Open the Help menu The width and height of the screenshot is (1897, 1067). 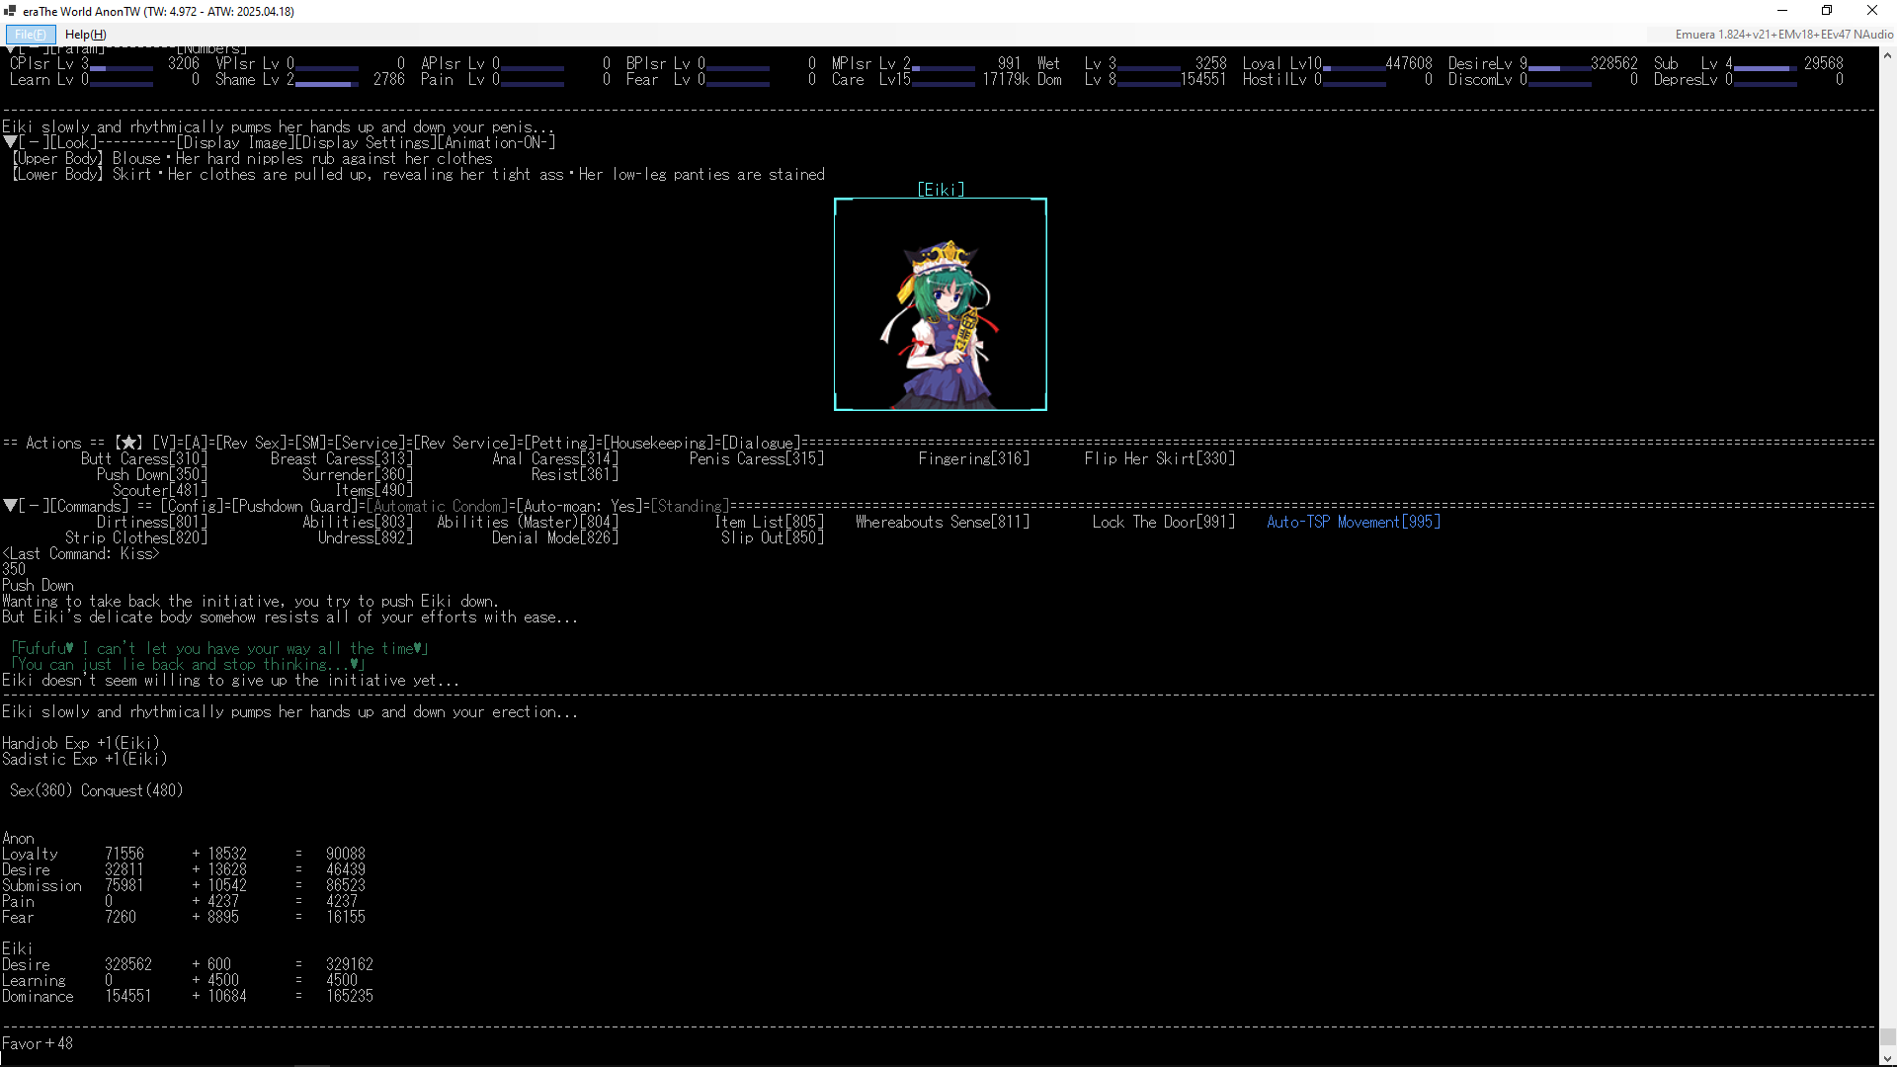[85, 35]
